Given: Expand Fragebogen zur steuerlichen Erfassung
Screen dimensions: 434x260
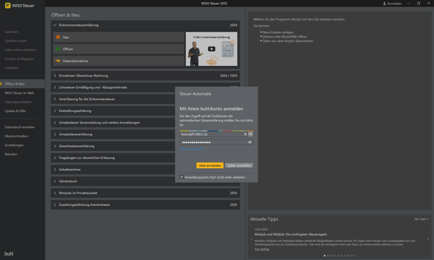Looking at the screenshot, I should pyautogui.click(x=55, y=158).
